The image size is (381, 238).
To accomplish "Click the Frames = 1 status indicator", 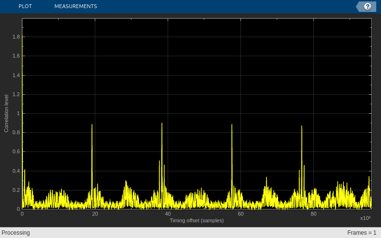I will (361, 233).
